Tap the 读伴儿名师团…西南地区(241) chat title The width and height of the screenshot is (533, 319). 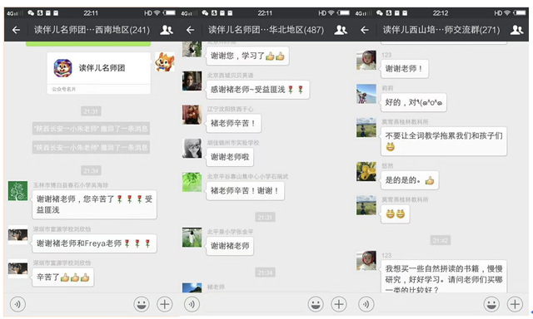[x=92, y=30]
